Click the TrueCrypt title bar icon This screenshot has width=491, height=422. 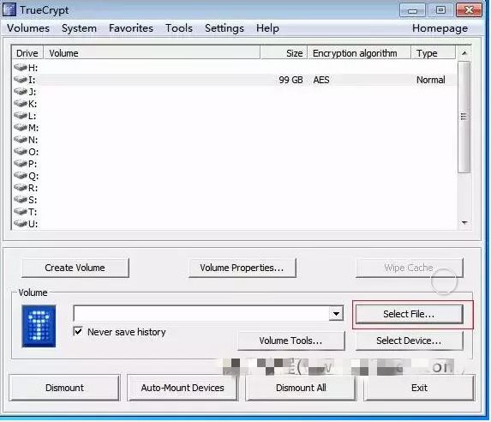9,9
